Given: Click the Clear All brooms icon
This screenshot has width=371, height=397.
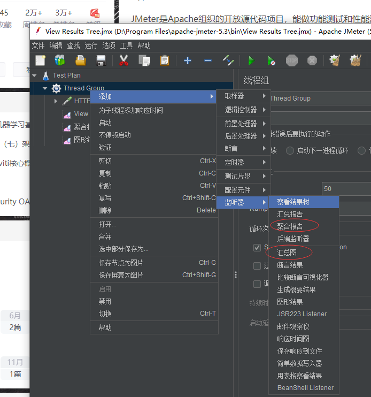Looking at the screenshot, I should click(x=355, y=61).
